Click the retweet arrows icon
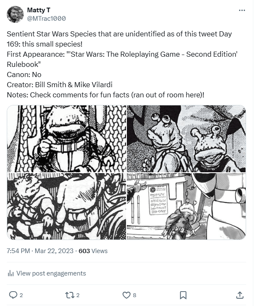The image size is (255, 306). tap(69, 295)
